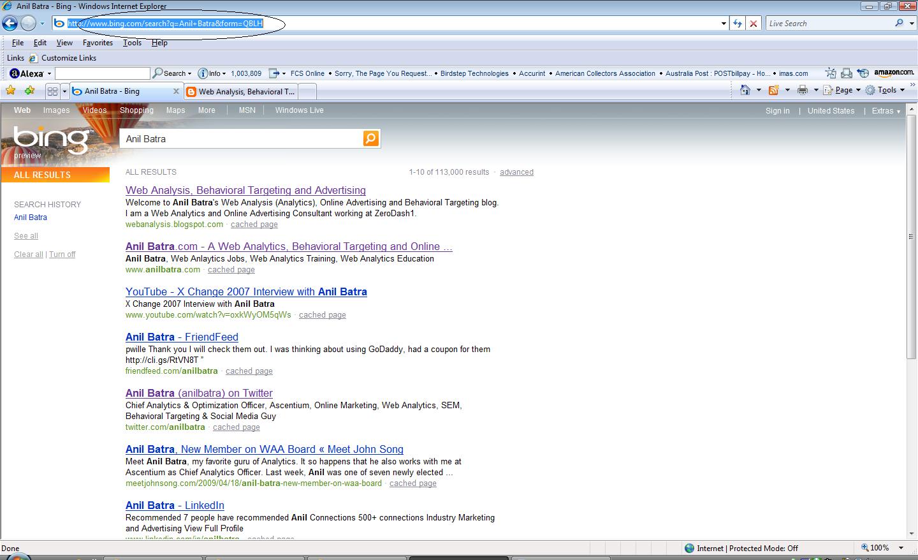Open Quick Tabs thumbnail view
918x560 pixels.
(x=52, y=91)
